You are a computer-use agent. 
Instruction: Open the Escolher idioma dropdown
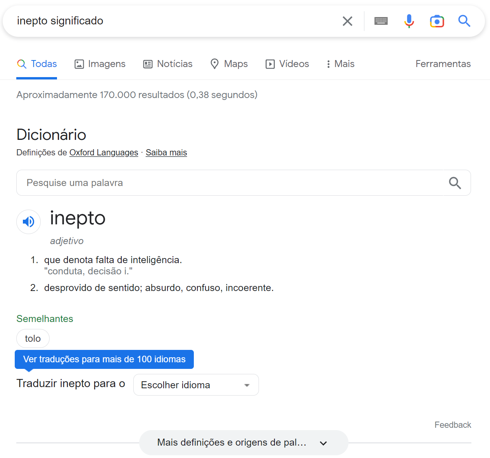196,384
